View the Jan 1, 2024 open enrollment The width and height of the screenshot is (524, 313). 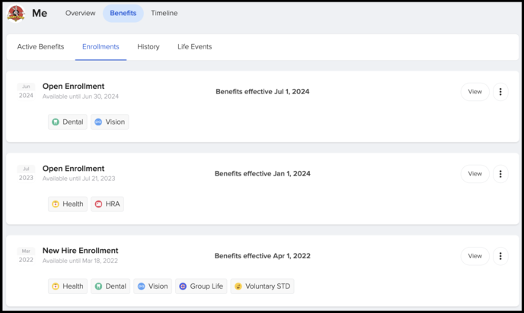pyautogui.click(x=475, y=174)
